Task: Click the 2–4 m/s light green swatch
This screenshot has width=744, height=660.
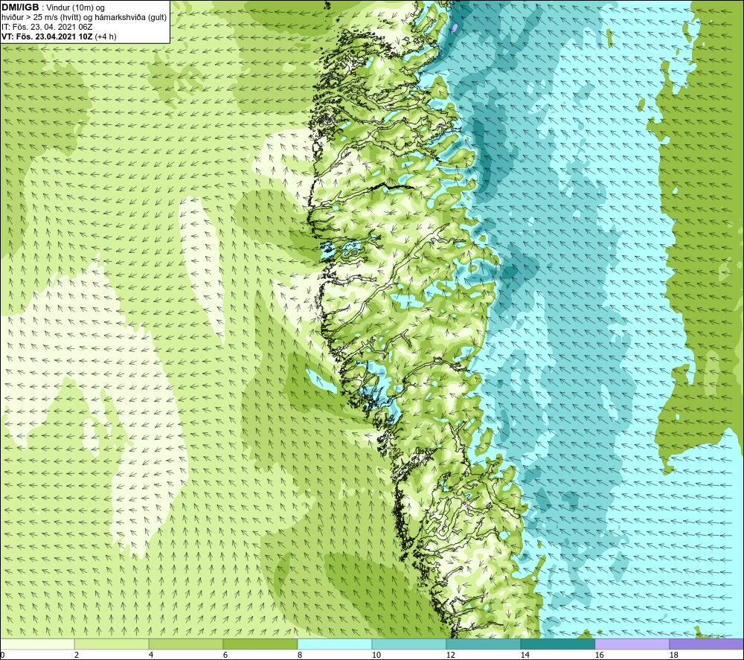Action: [112, 644]
